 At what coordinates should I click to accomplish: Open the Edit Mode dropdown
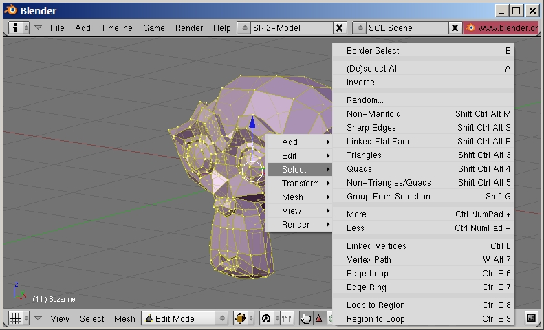point(184,318)
